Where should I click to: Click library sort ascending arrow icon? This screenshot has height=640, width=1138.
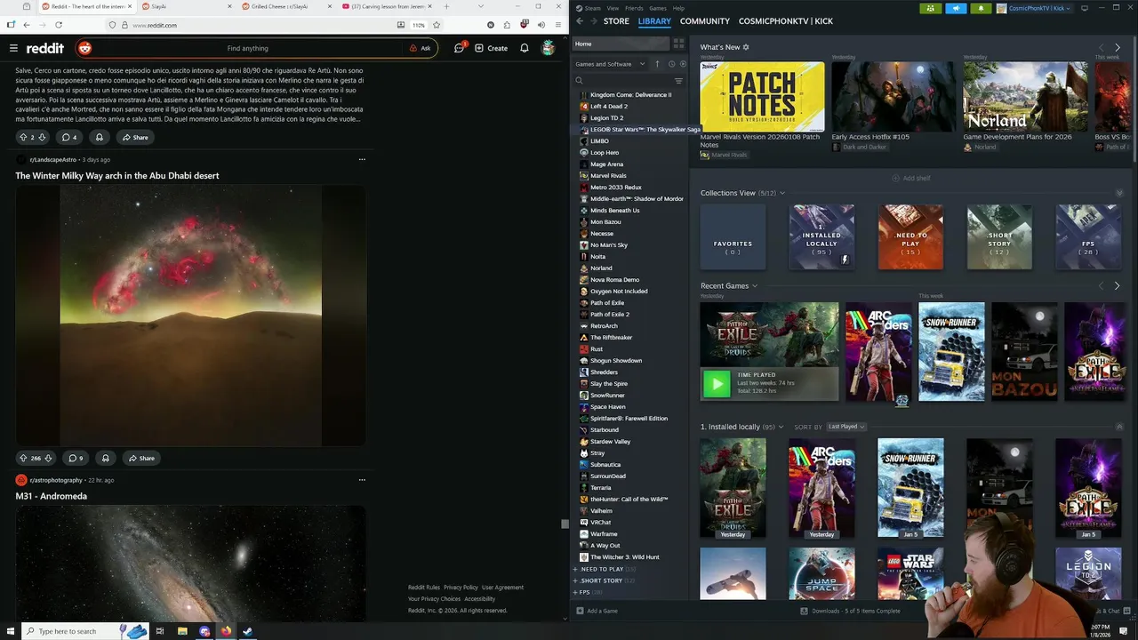[658, 64]
